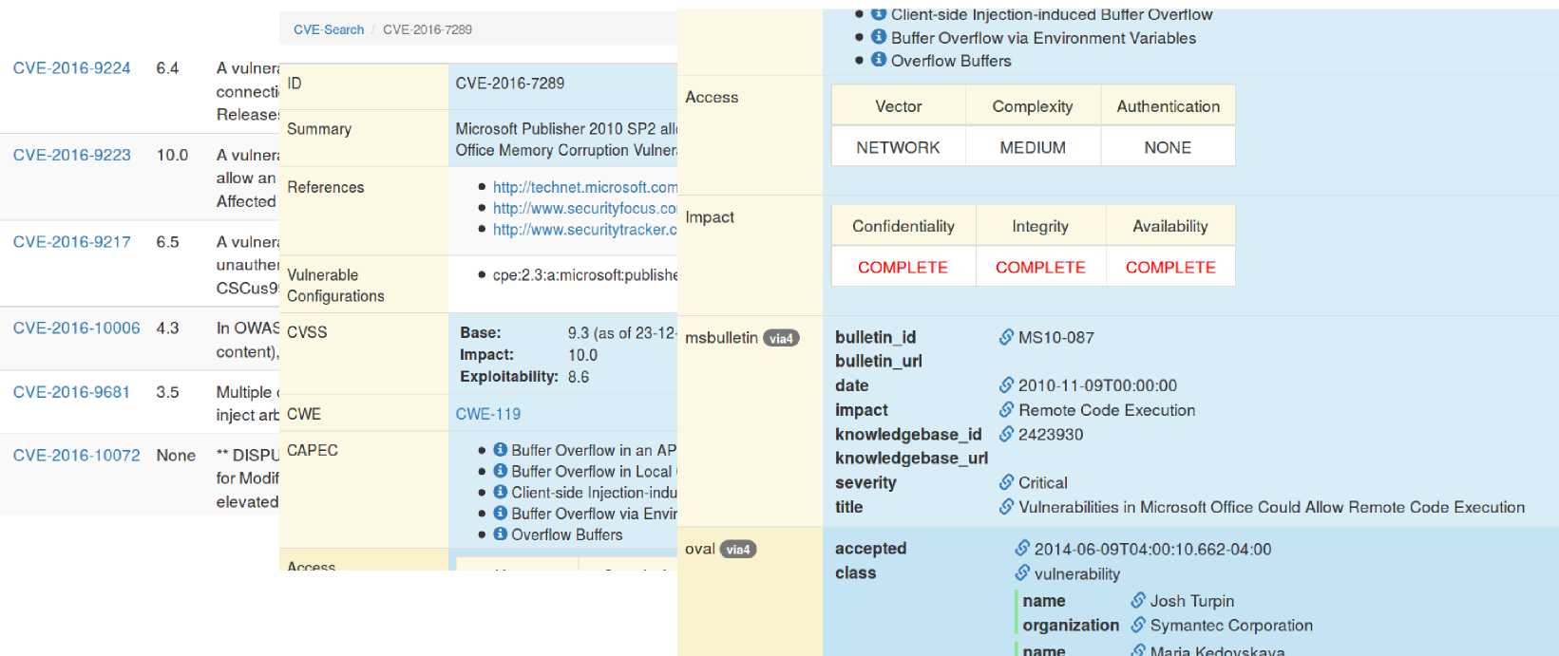Viewport: 1559px width, 656px height.
Task: Click the Vector column header
Action: pyautogui.click(x=898, y=106)
